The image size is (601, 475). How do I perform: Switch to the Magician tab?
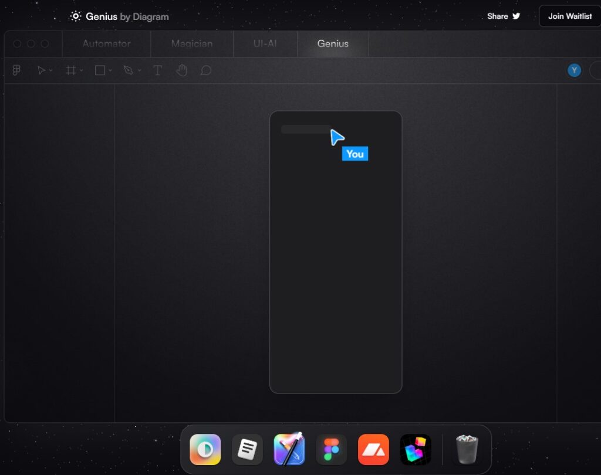click(x=191, y=43)
